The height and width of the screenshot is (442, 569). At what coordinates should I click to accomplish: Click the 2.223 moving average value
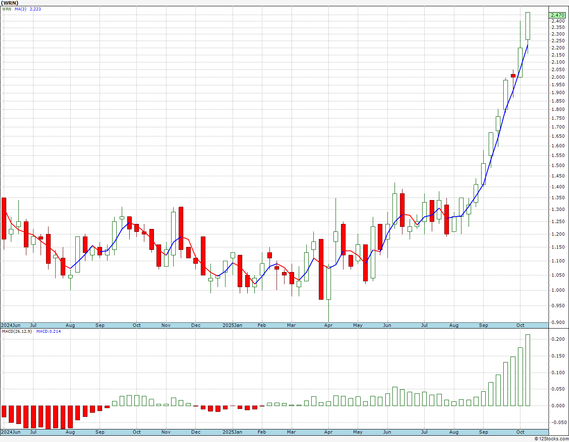pos(35,9)
